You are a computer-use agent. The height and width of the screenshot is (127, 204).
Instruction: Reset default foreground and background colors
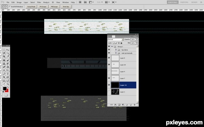3,92
